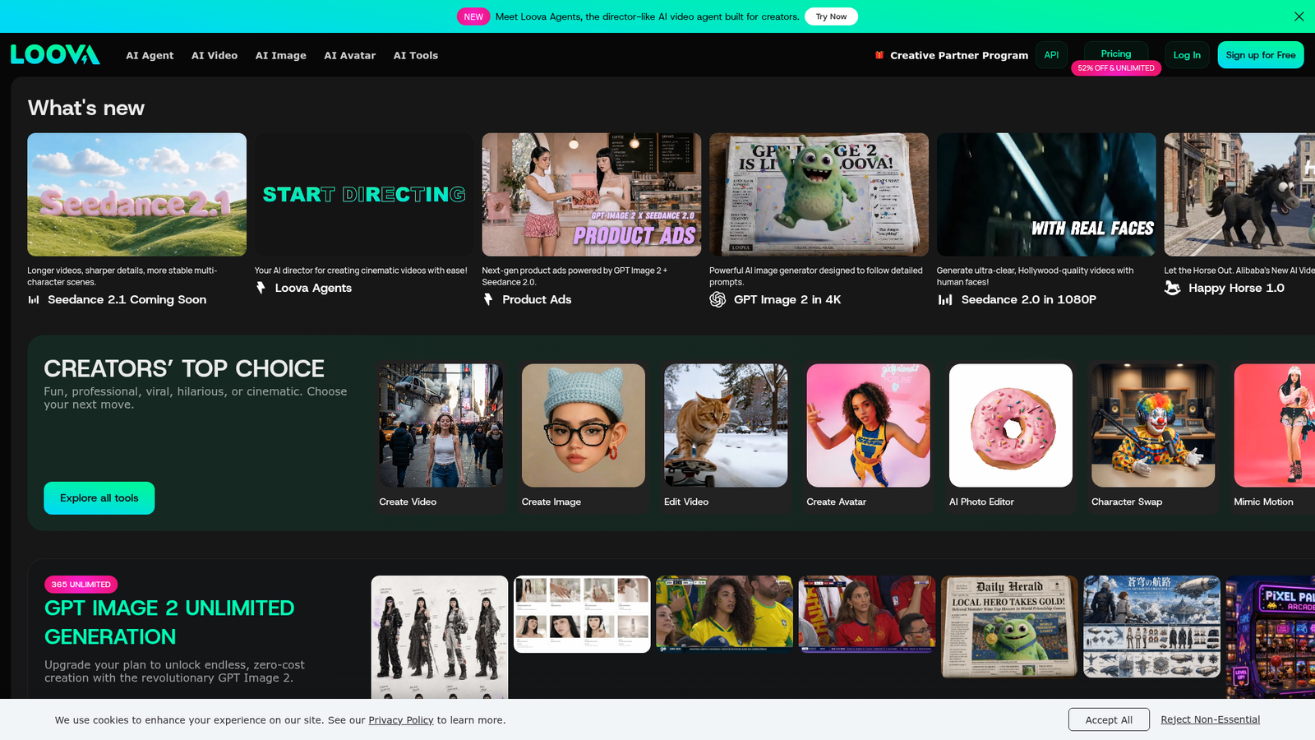This screenshot has width=1315, height=740.
Task: Click Try Now in the banner
Action: tap(831, 16)
